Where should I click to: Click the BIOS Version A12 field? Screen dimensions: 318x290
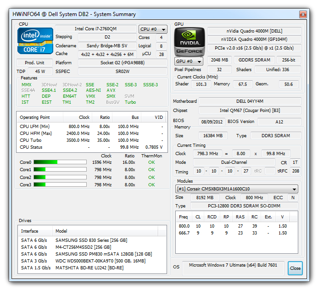(279, 122)
